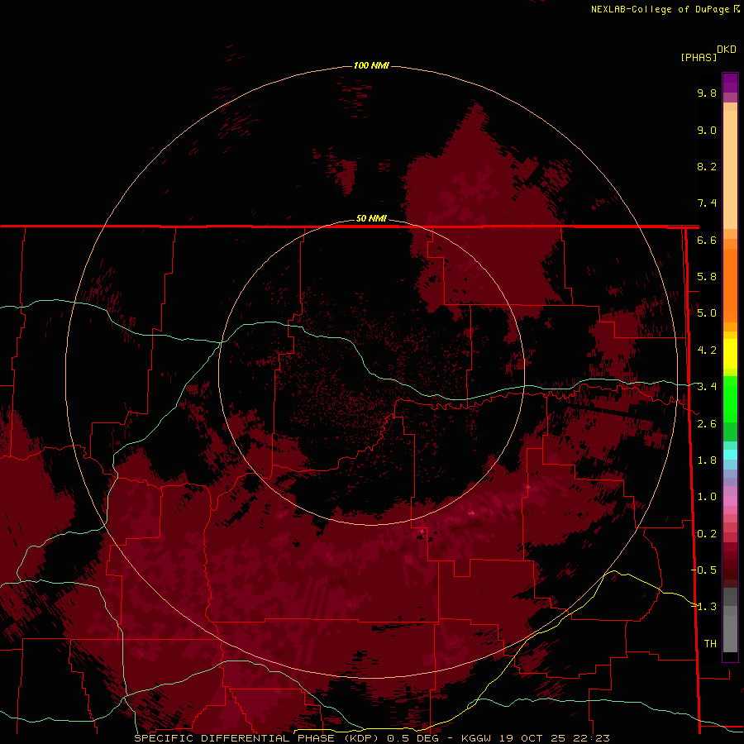This screenshot has width=744, height=744.
Task: Click the -0.5 value on color scale
Action: (704, 570)
